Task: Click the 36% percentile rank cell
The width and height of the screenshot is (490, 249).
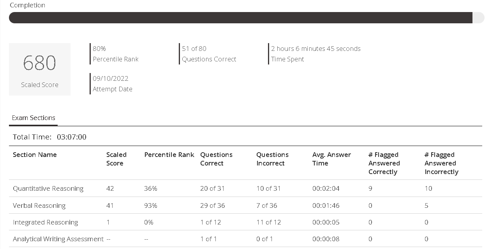Action: coord(151,188)
